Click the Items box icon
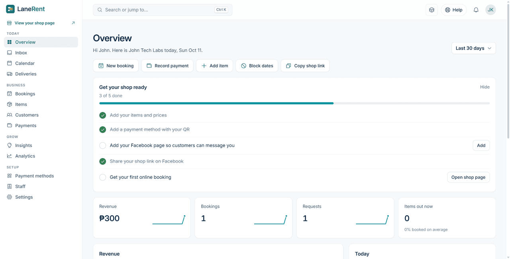 (x=10, y=104)
